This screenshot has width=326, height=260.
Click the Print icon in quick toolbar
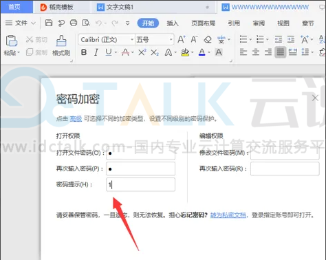coord(74,23)
